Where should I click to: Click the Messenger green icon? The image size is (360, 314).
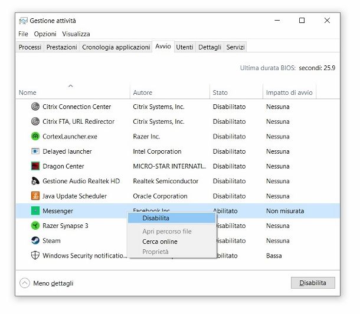(35, 211)
